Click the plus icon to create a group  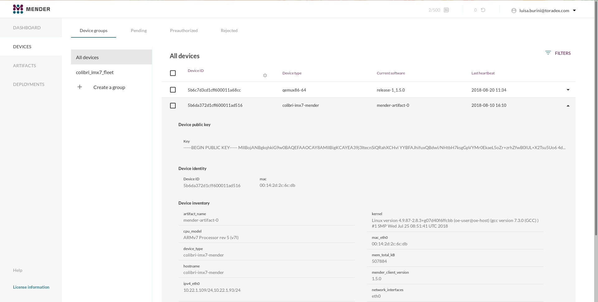(x=80, y=87)
